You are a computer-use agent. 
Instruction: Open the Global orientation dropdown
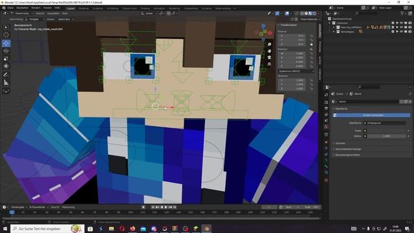pos(149,13)
